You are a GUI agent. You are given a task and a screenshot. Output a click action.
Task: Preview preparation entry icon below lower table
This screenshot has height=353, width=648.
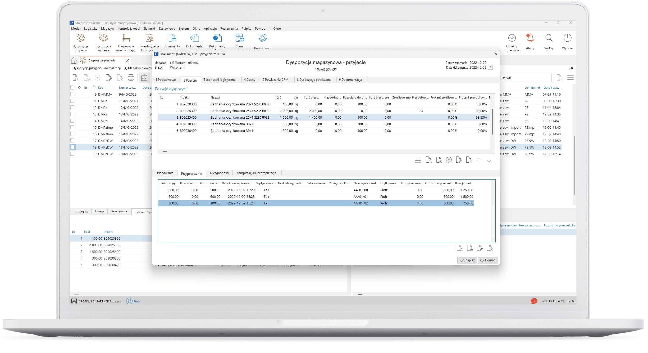click(459, 248)
